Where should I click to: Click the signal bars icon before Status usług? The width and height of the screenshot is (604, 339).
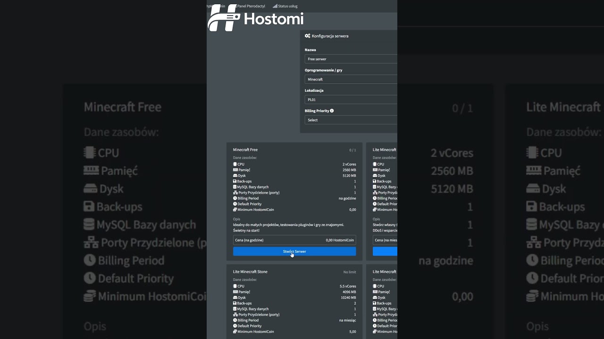pos(275,6)
